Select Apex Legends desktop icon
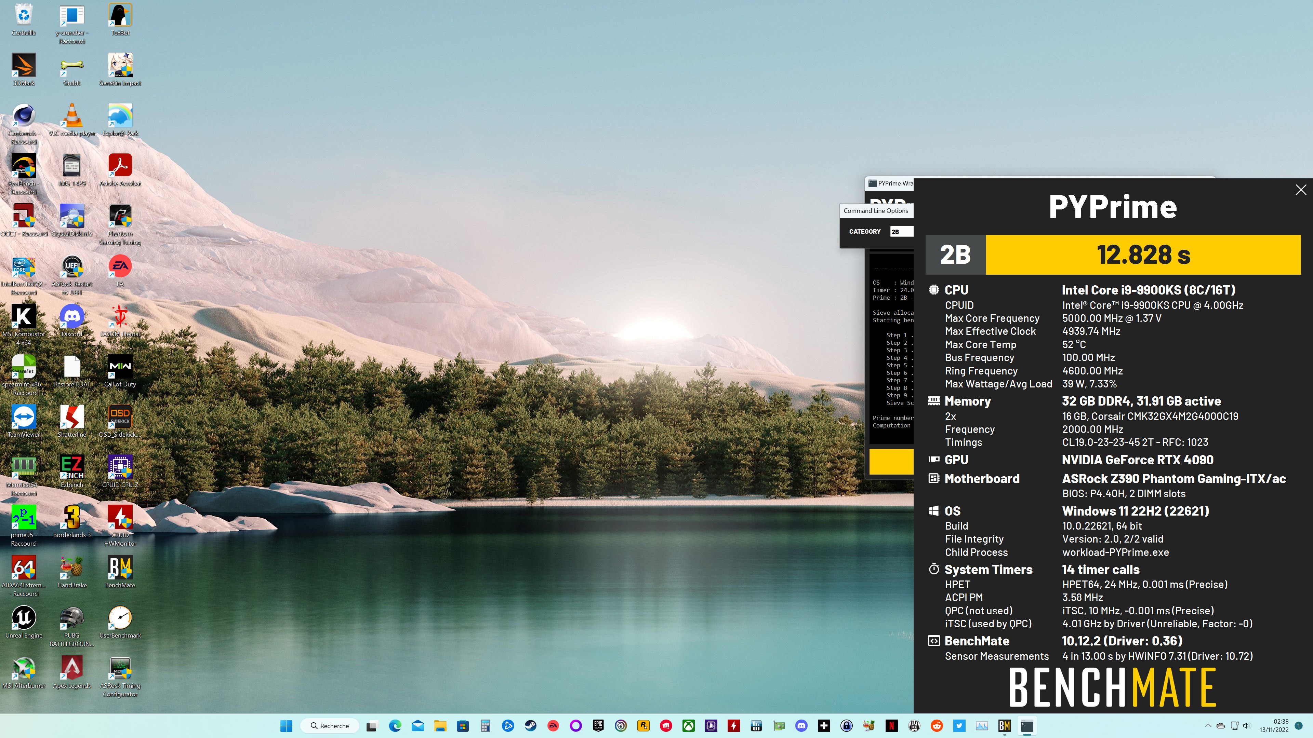The image size is (1313, 738). click(x=72, y=672)
